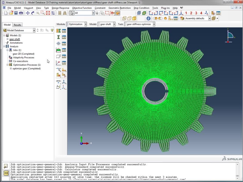
Task: Click the What's This help arrow
Action: click(181, 8)
